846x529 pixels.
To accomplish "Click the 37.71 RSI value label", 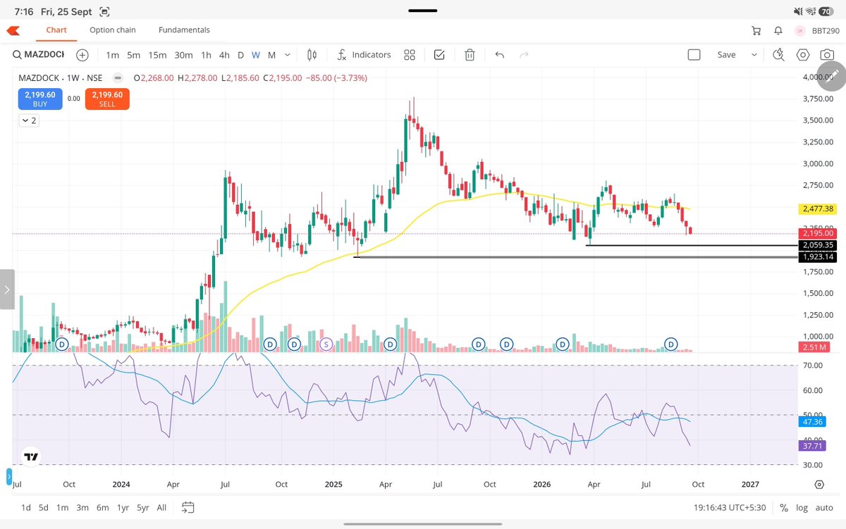I will tap(813, 446).
